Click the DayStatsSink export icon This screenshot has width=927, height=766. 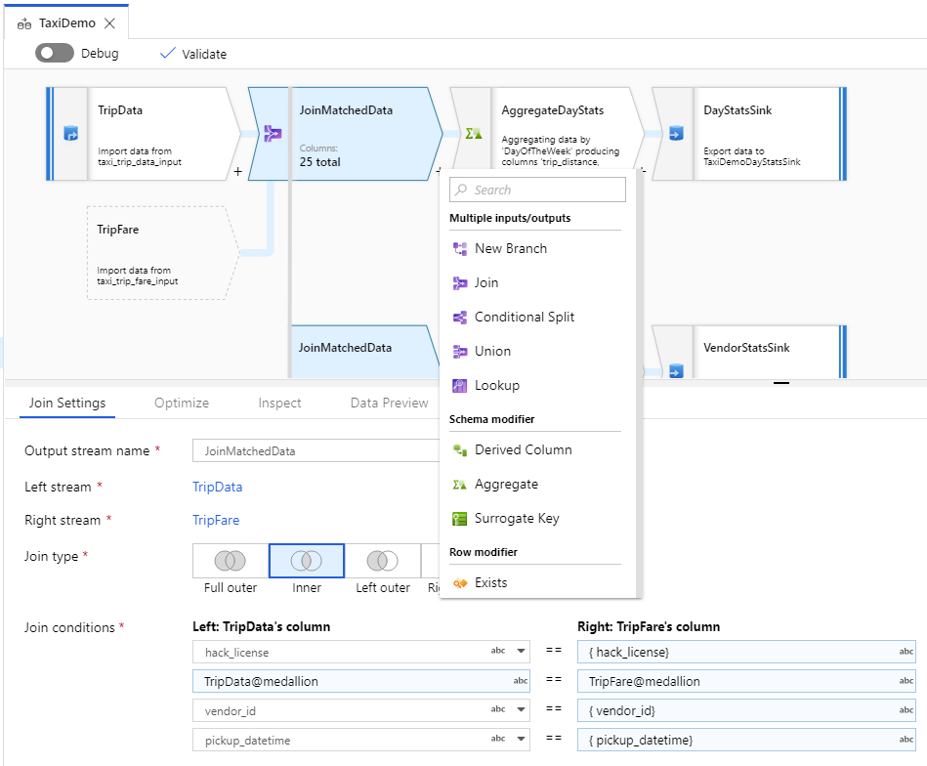coord(675,134)
